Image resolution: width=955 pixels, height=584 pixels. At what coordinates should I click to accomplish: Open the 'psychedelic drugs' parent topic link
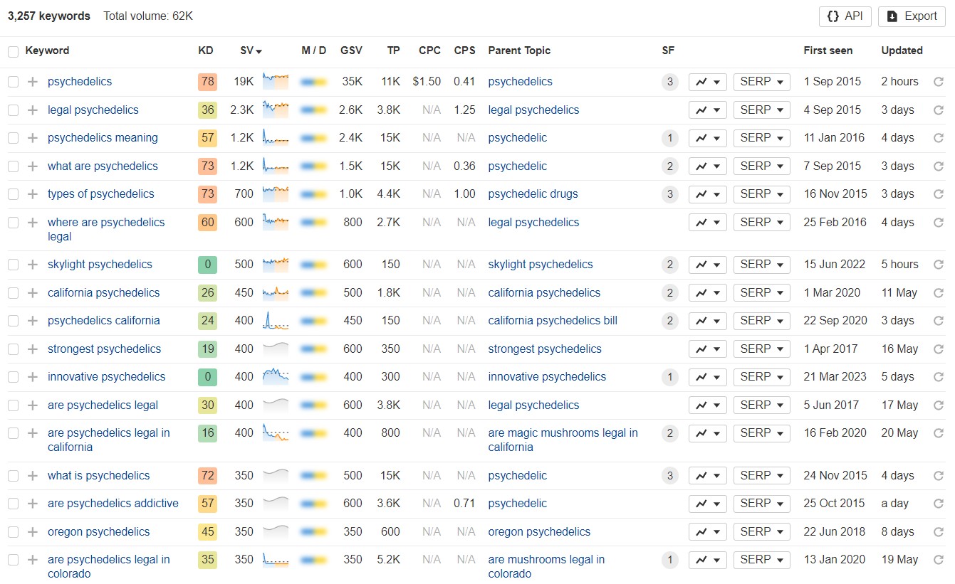(x=533, y=194)
